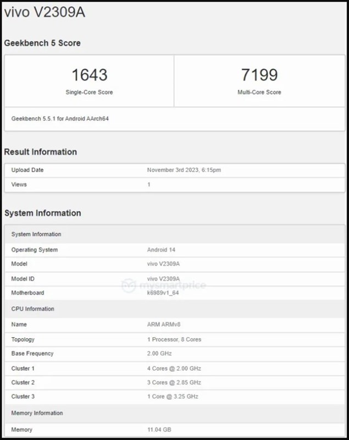Click the Cluster 3 label
349x440 pixels.
tap(23, 397)
